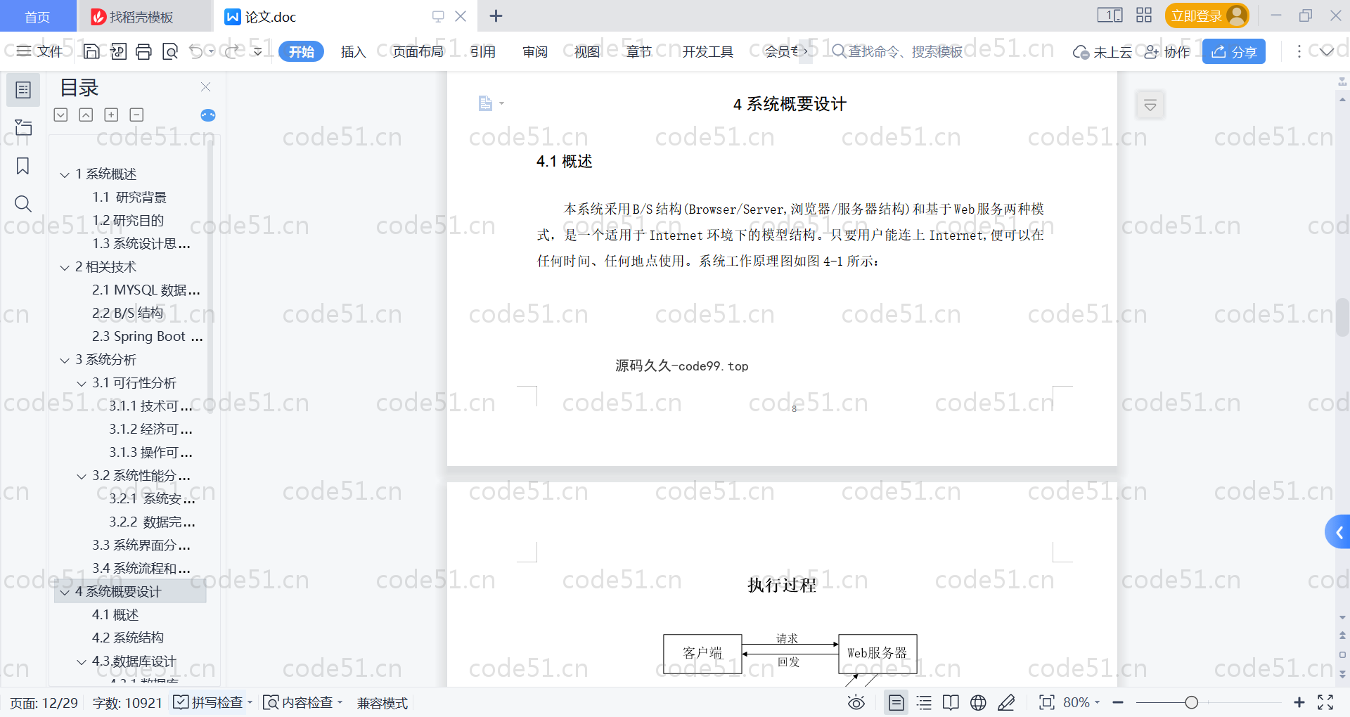This screenshot has width=1350, height=717.
Task: Open the outline panel sidebar icon
Action: 23,90
